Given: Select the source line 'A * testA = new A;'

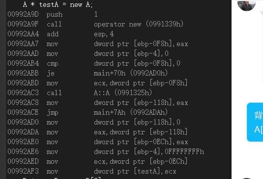Looking at the screenshot, I should point(58,4).
